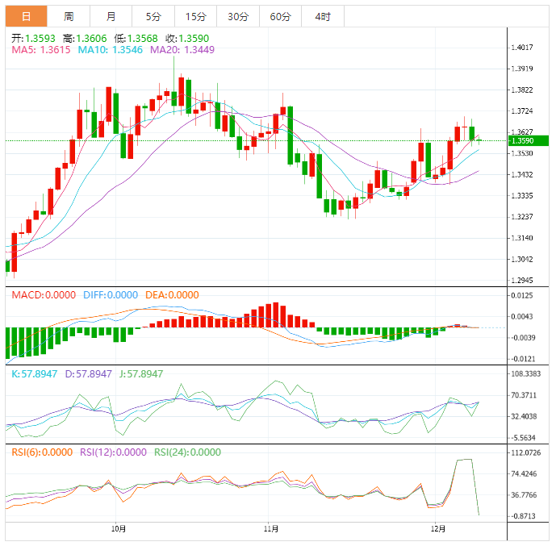Open the 月 (monthly) chart tab
This screenshot has height=546, width=556.
point(111,16)
